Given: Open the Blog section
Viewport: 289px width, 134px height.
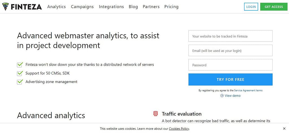Looking at the screenshot, I should [133, 6].
